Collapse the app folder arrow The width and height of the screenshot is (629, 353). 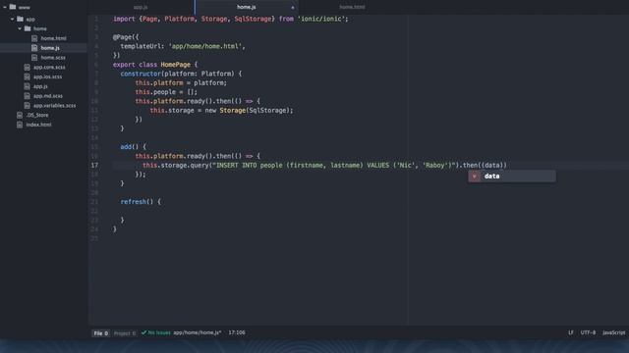click(x=12, y=19)
